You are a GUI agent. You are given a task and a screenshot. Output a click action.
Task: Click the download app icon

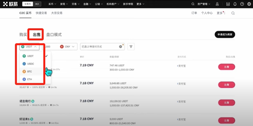tap(228, 4)
